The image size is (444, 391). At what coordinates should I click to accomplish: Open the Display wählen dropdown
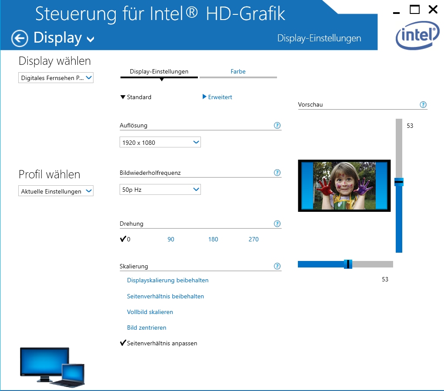coord(56,78)
